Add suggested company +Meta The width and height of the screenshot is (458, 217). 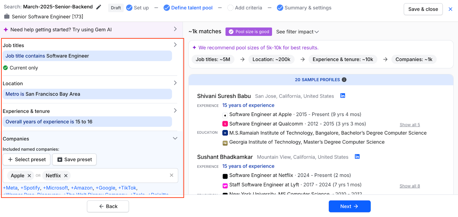point(10,188)
